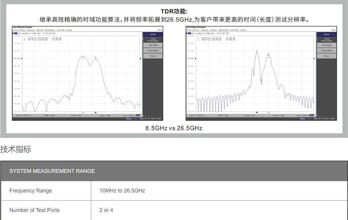
Task: Click System header in right analyzer softkey panel
Action: (x=327, y=34)
